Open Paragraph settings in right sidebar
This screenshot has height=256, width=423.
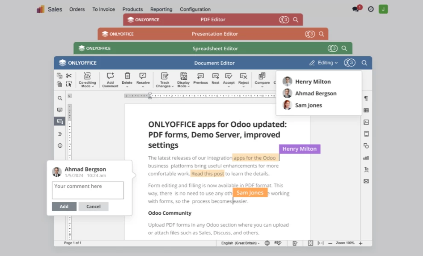pos(366,99)
